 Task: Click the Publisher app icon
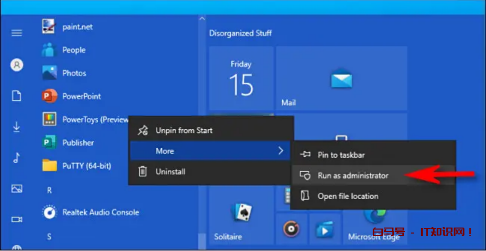49,142
